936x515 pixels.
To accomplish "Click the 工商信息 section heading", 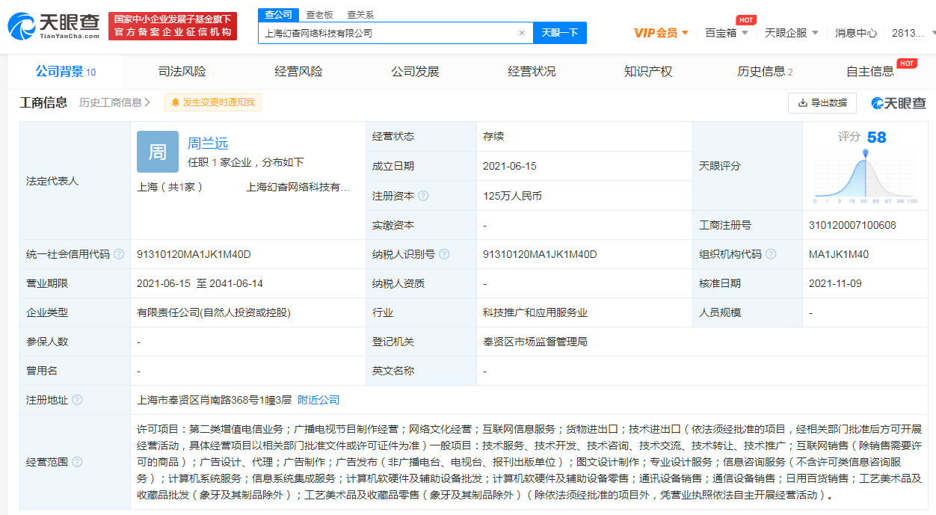I will [43, 102].
